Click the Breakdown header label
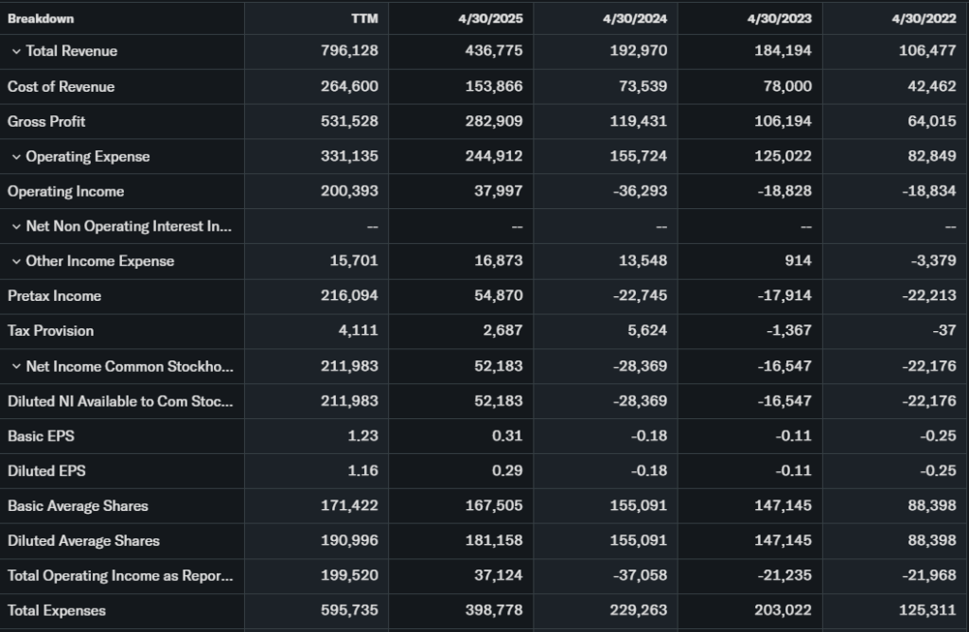The width and height of the screenshot is (969, 632). tap(41, 19)
